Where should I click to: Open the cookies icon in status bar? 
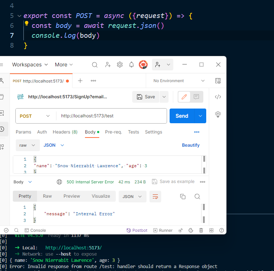(x=191, y=230)
